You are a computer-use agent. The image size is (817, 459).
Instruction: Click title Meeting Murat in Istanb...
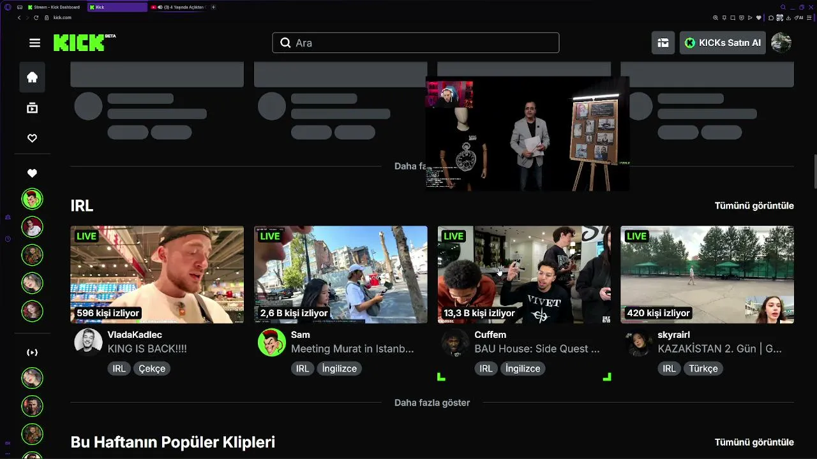[x=352, y=349]
